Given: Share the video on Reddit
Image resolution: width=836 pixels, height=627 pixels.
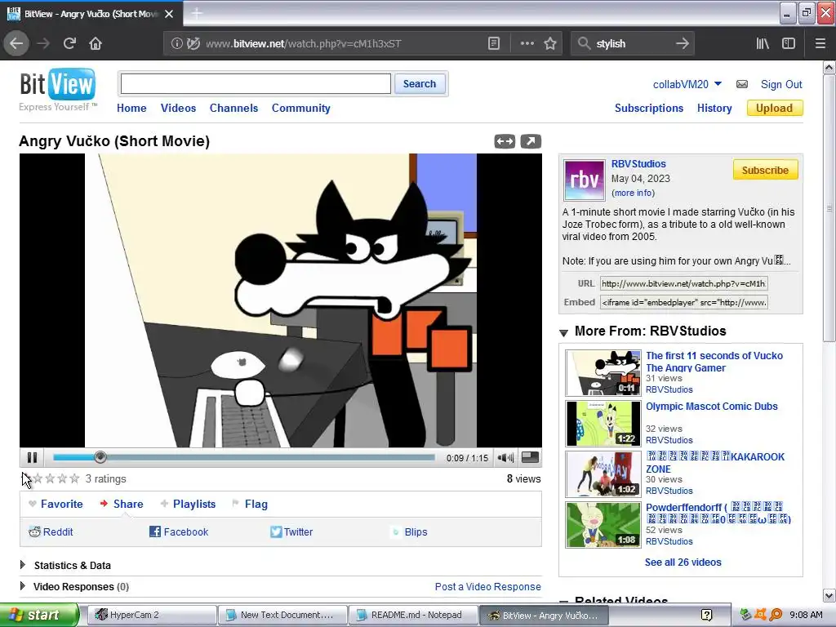Looking at the screenshot, I should 51,531.
